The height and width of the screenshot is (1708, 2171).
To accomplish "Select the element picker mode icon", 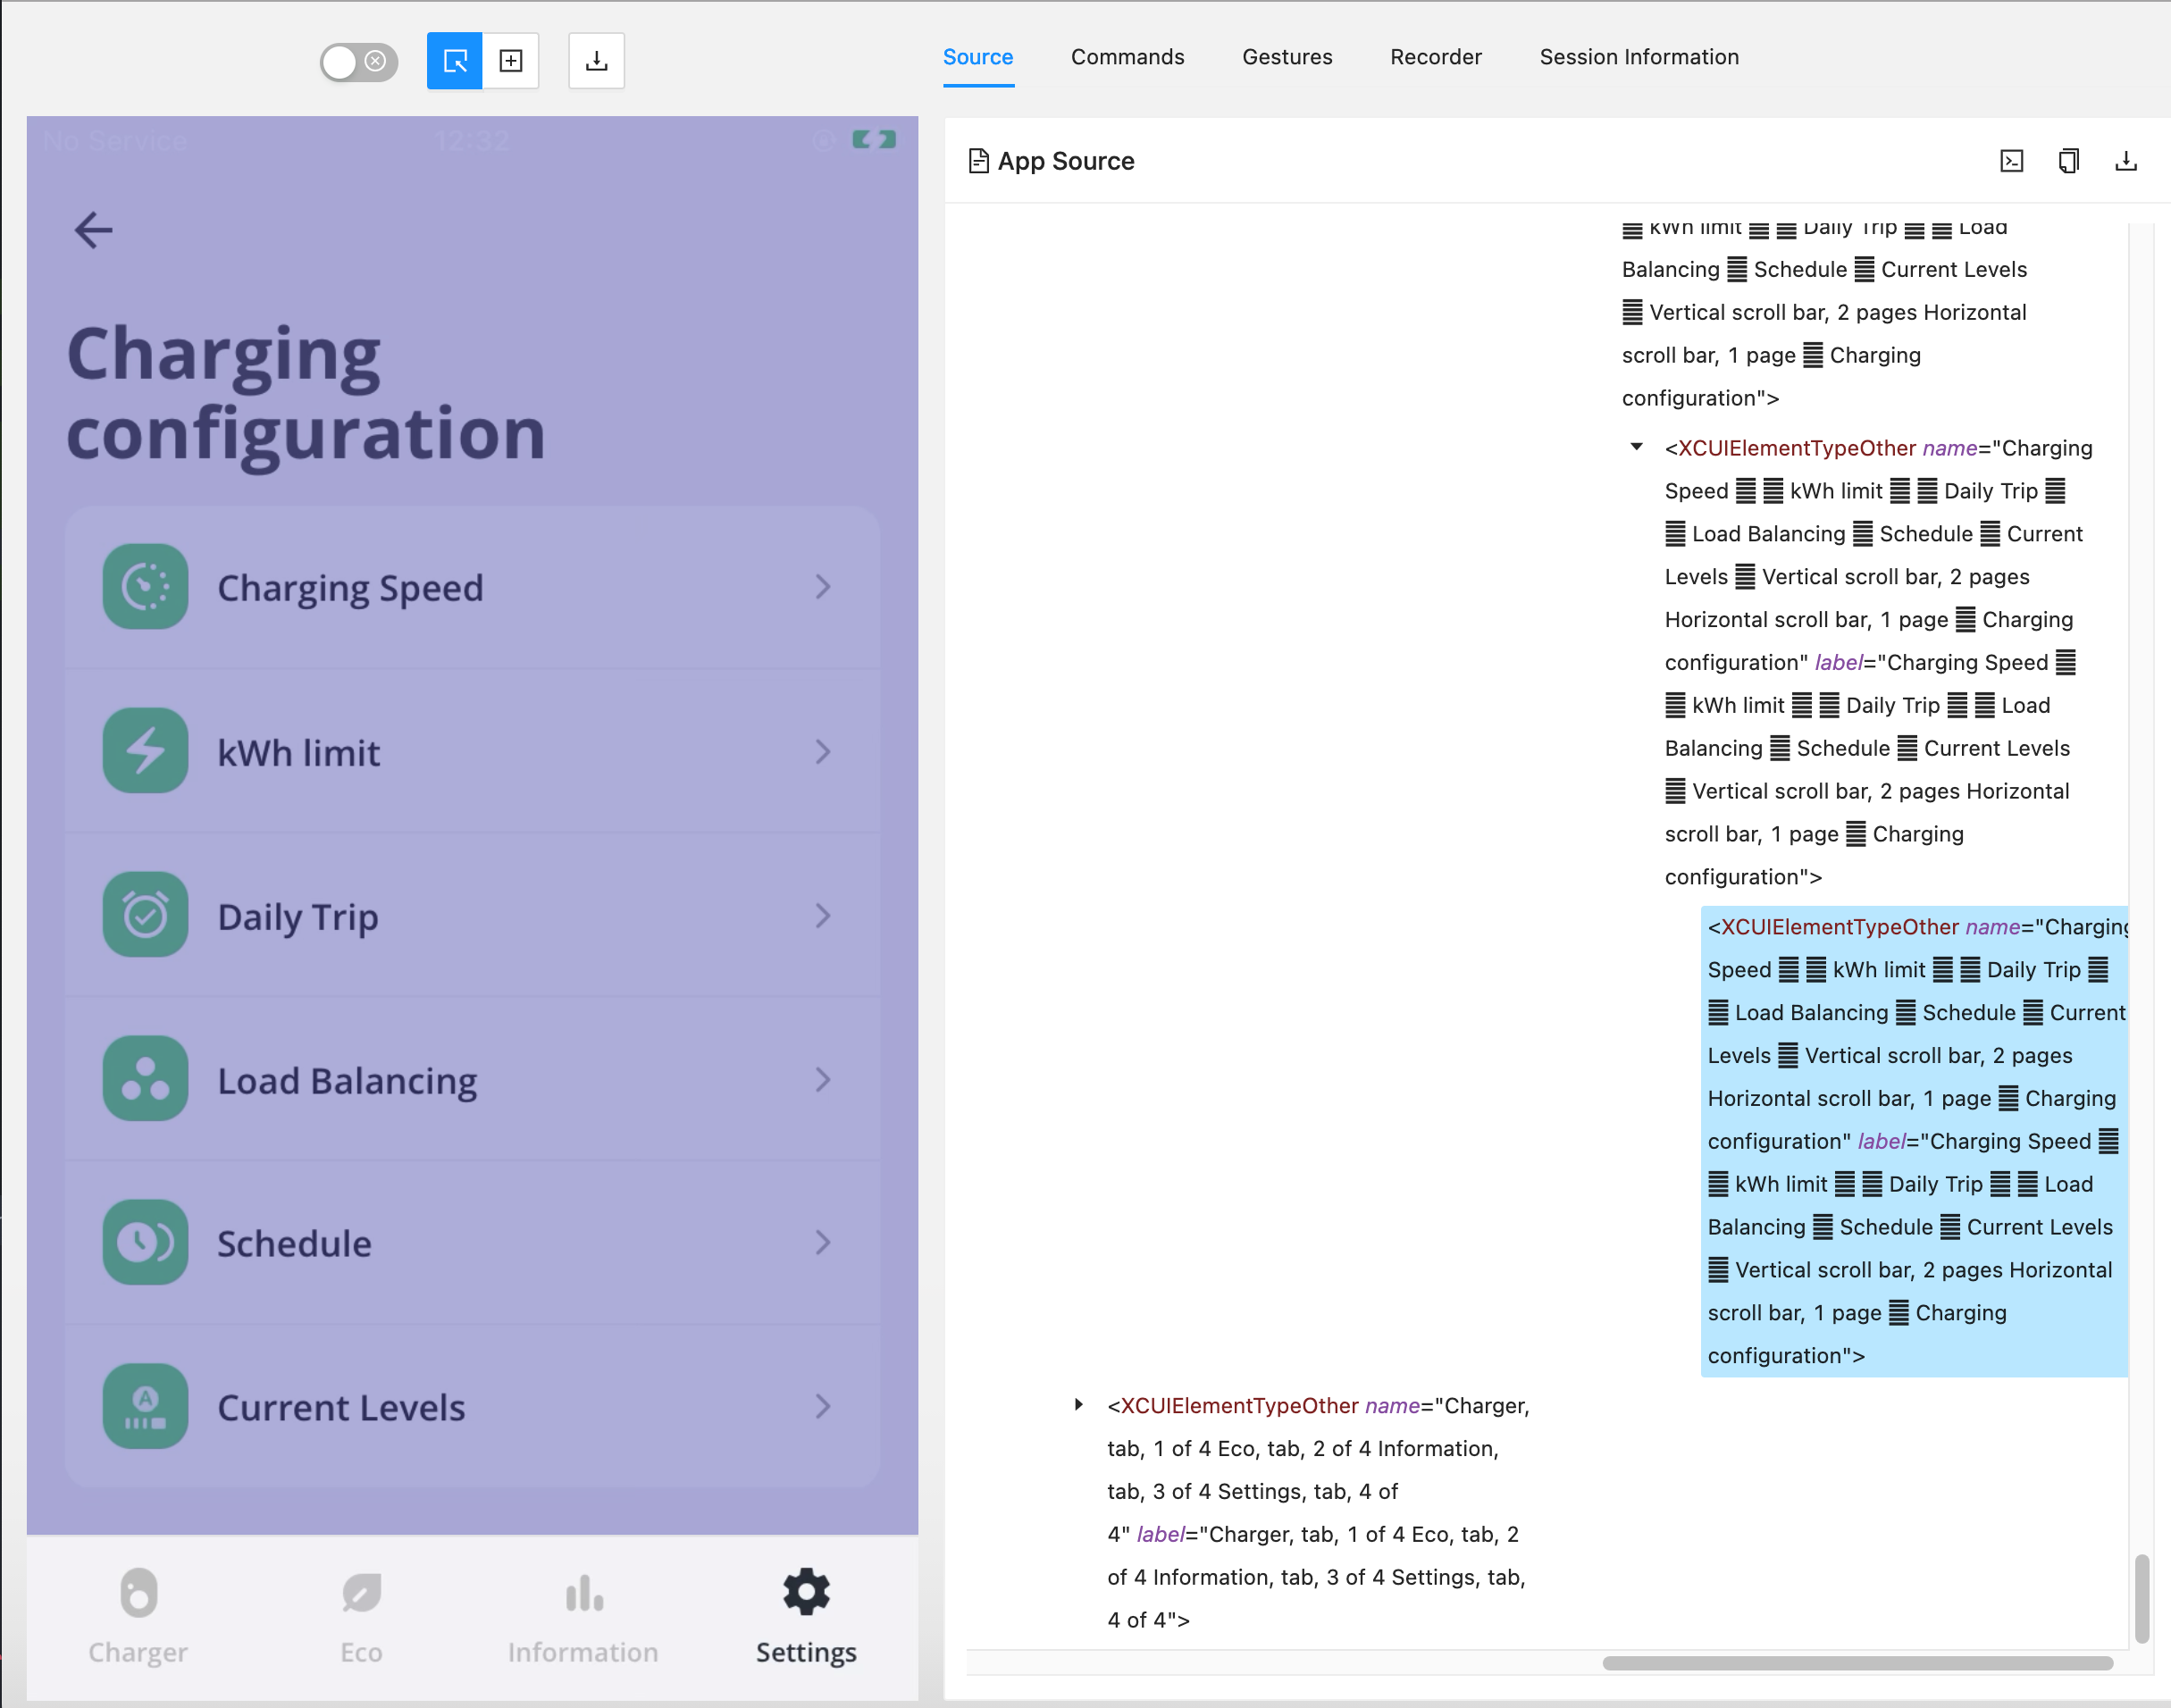I will (x=454, y=61).
